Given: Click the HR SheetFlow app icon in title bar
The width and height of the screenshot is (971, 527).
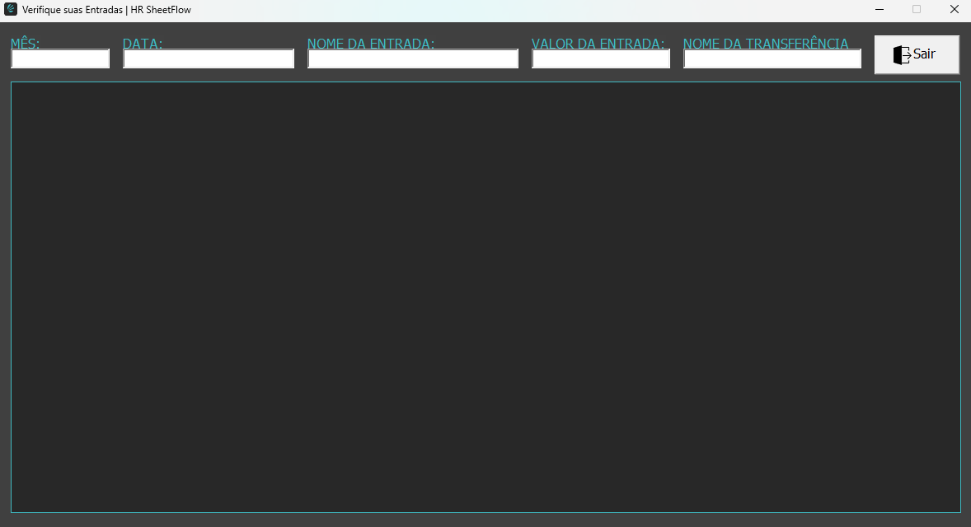Looking at the screenshot, I should 11,9.
